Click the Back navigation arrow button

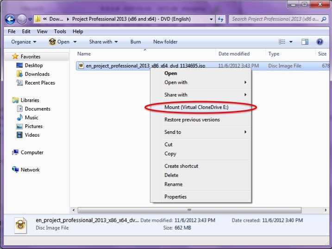coord(10,19)
